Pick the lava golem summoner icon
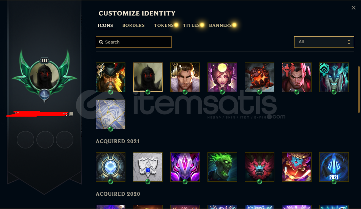 pyautogui.click(x=260, y=77)
